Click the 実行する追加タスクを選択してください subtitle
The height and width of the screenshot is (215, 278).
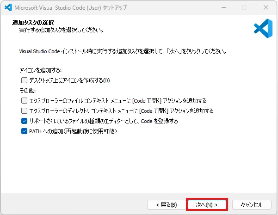62,30
